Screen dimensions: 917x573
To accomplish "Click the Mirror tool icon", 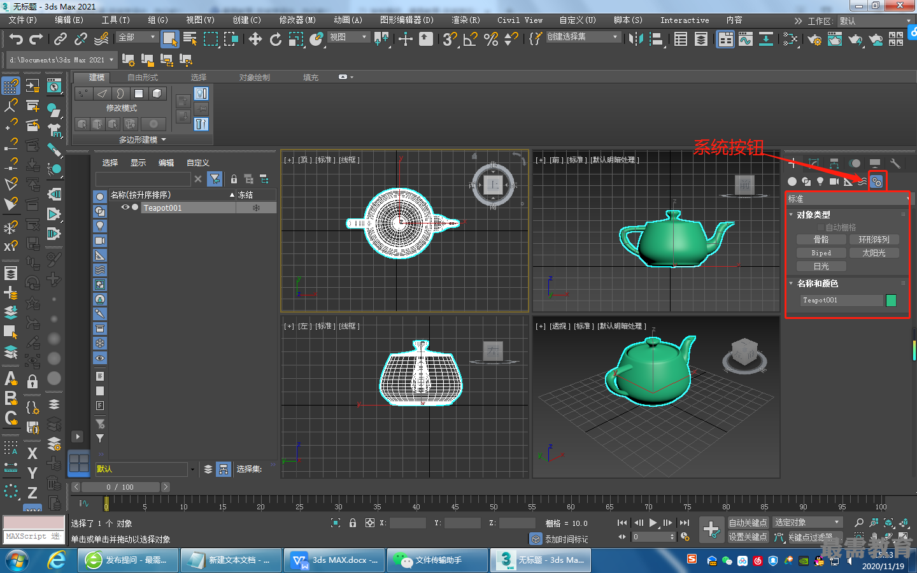I will point(636,39).
